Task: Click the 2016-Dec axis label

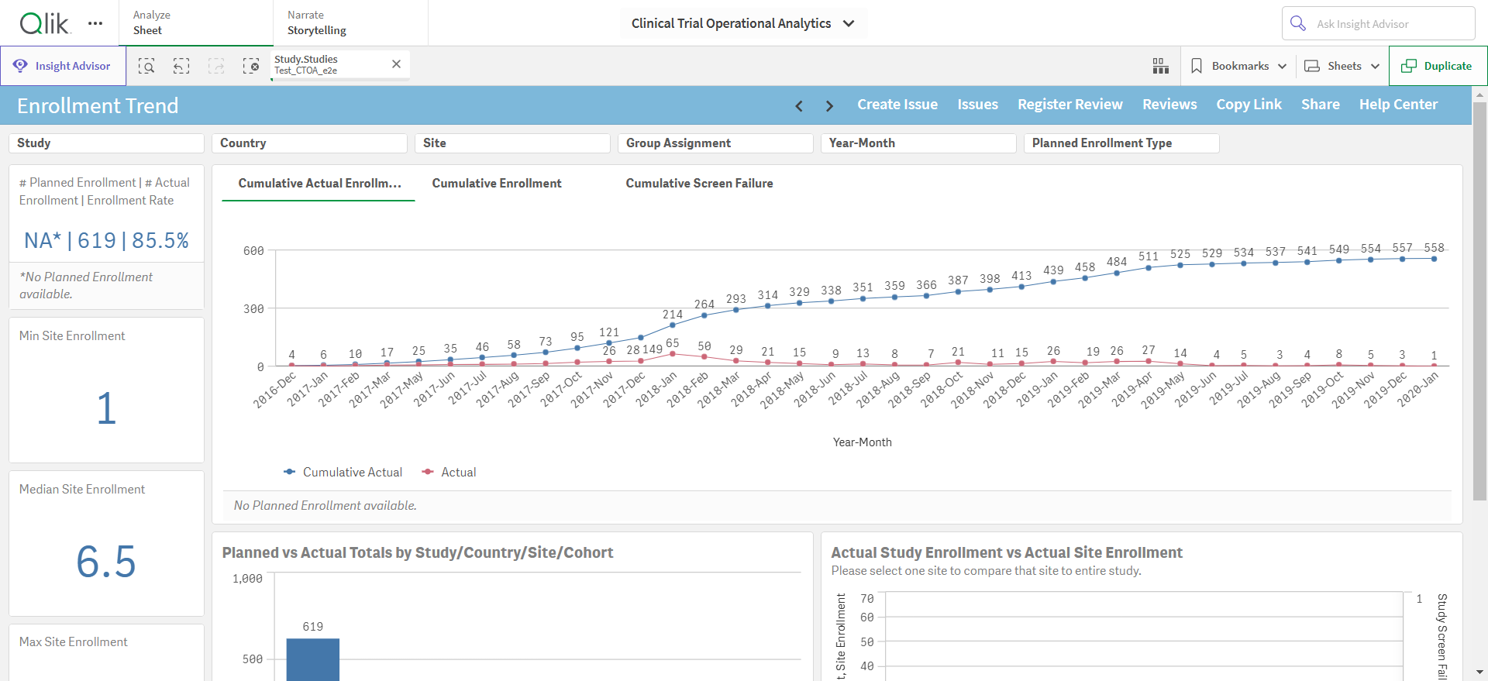Action: (275, 390)
